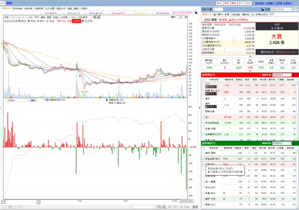Click the 2025/10/28 date marker on axis
Viewport: 299px width, 210px height.
coord(186,201)
